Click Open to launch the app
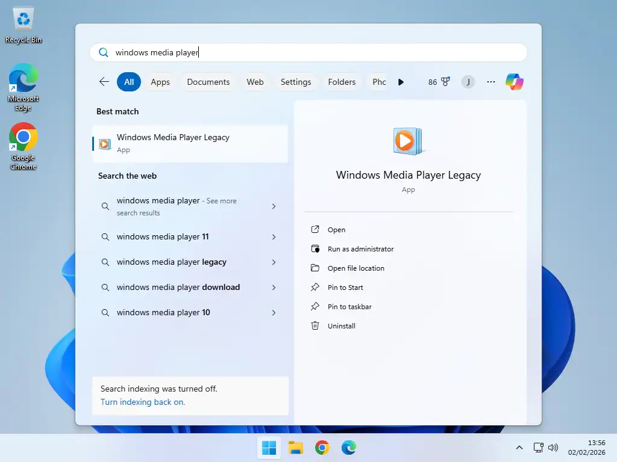This screenshot has width=617, height=462. (x=336, y=229)
